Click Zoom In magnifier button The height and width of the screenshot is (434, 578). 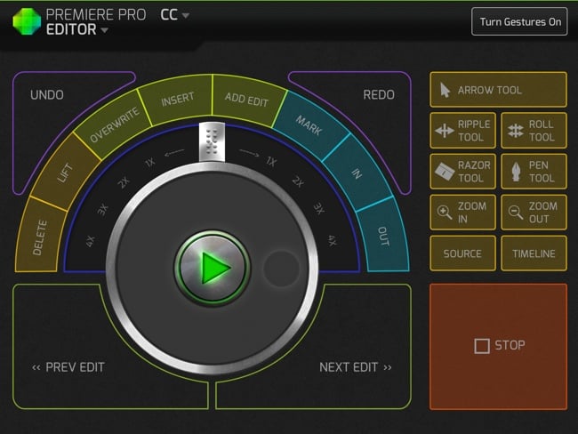[x=462, y=213]
